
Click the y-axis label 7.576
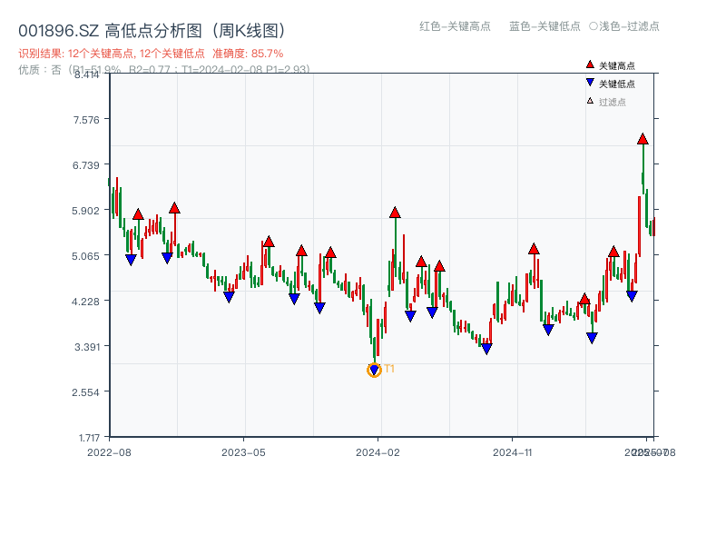coord(86,120)
